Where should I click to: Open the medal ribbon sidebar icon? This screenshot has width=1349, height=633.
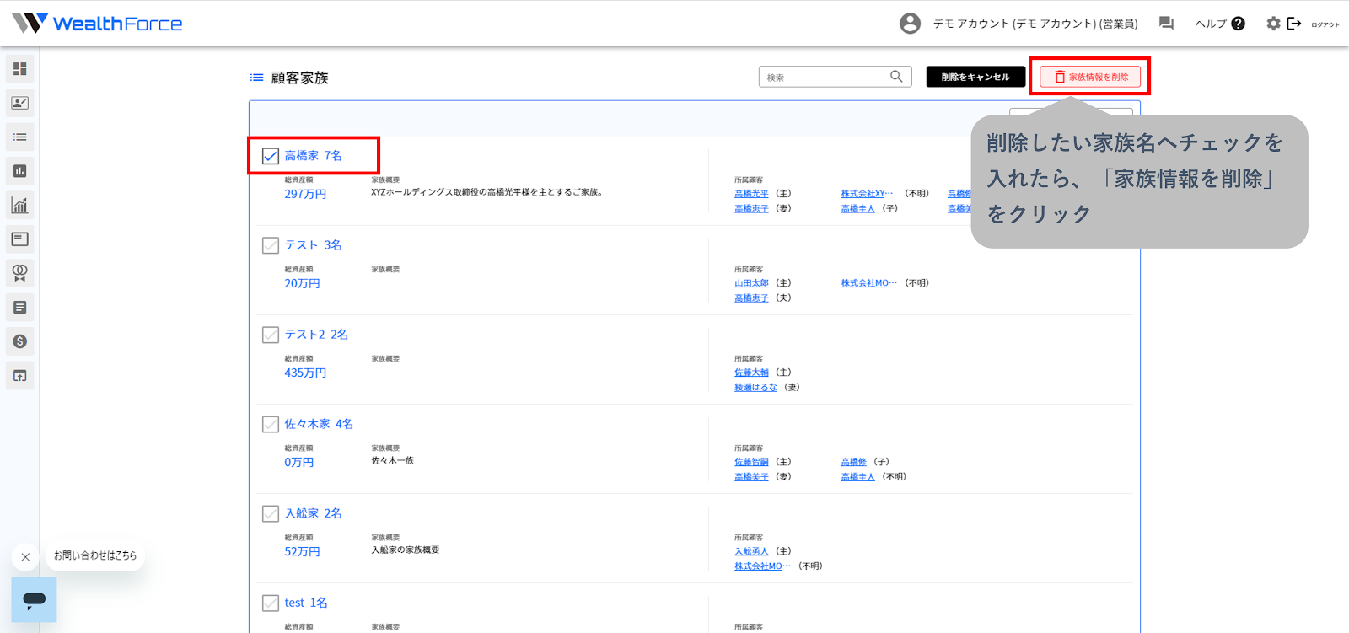pos(20,273)
